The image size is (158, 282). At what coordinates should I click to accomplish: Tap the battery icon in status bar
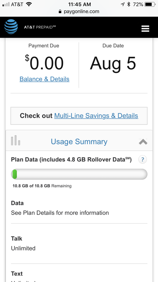(150, 4)
